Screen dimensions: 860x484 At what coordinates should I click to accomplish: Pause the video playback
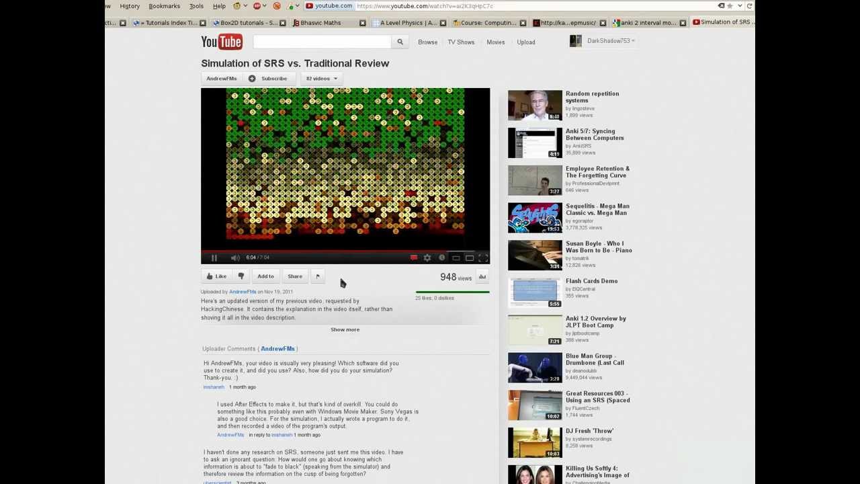(x=214, y=257)
